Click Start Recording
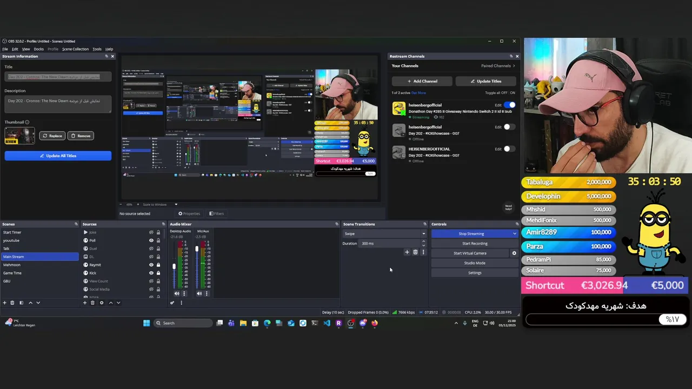Screen dimensions: 692x389 click(475, 243)
